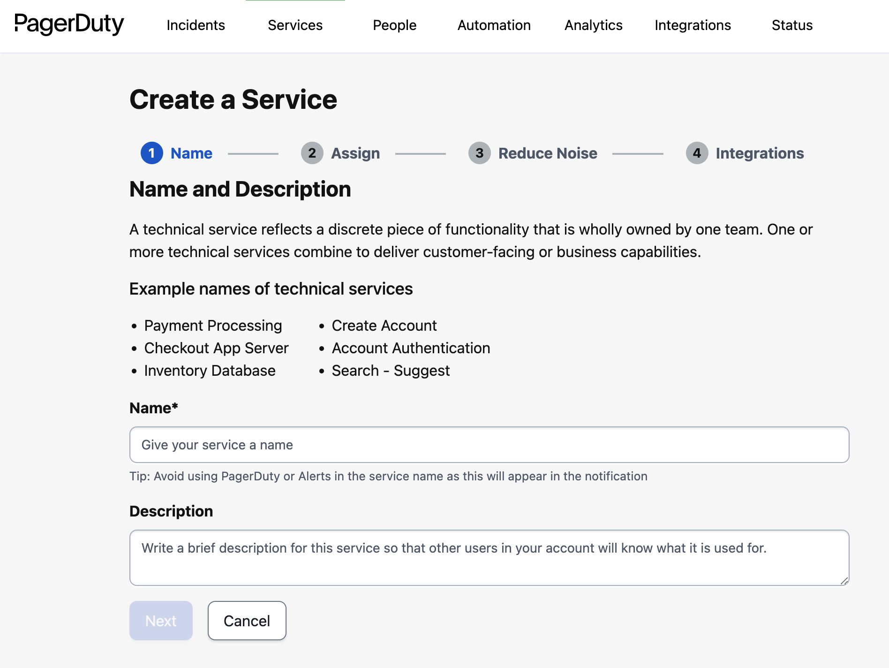Click the 'Name and Description' heading
889x668 pixels.
pyautogui.click(x=240, y=190)
